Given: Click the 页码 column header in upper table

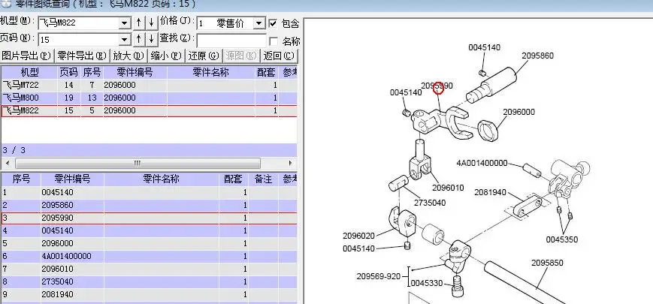Looking at the screenshot, I should [68, 72].
